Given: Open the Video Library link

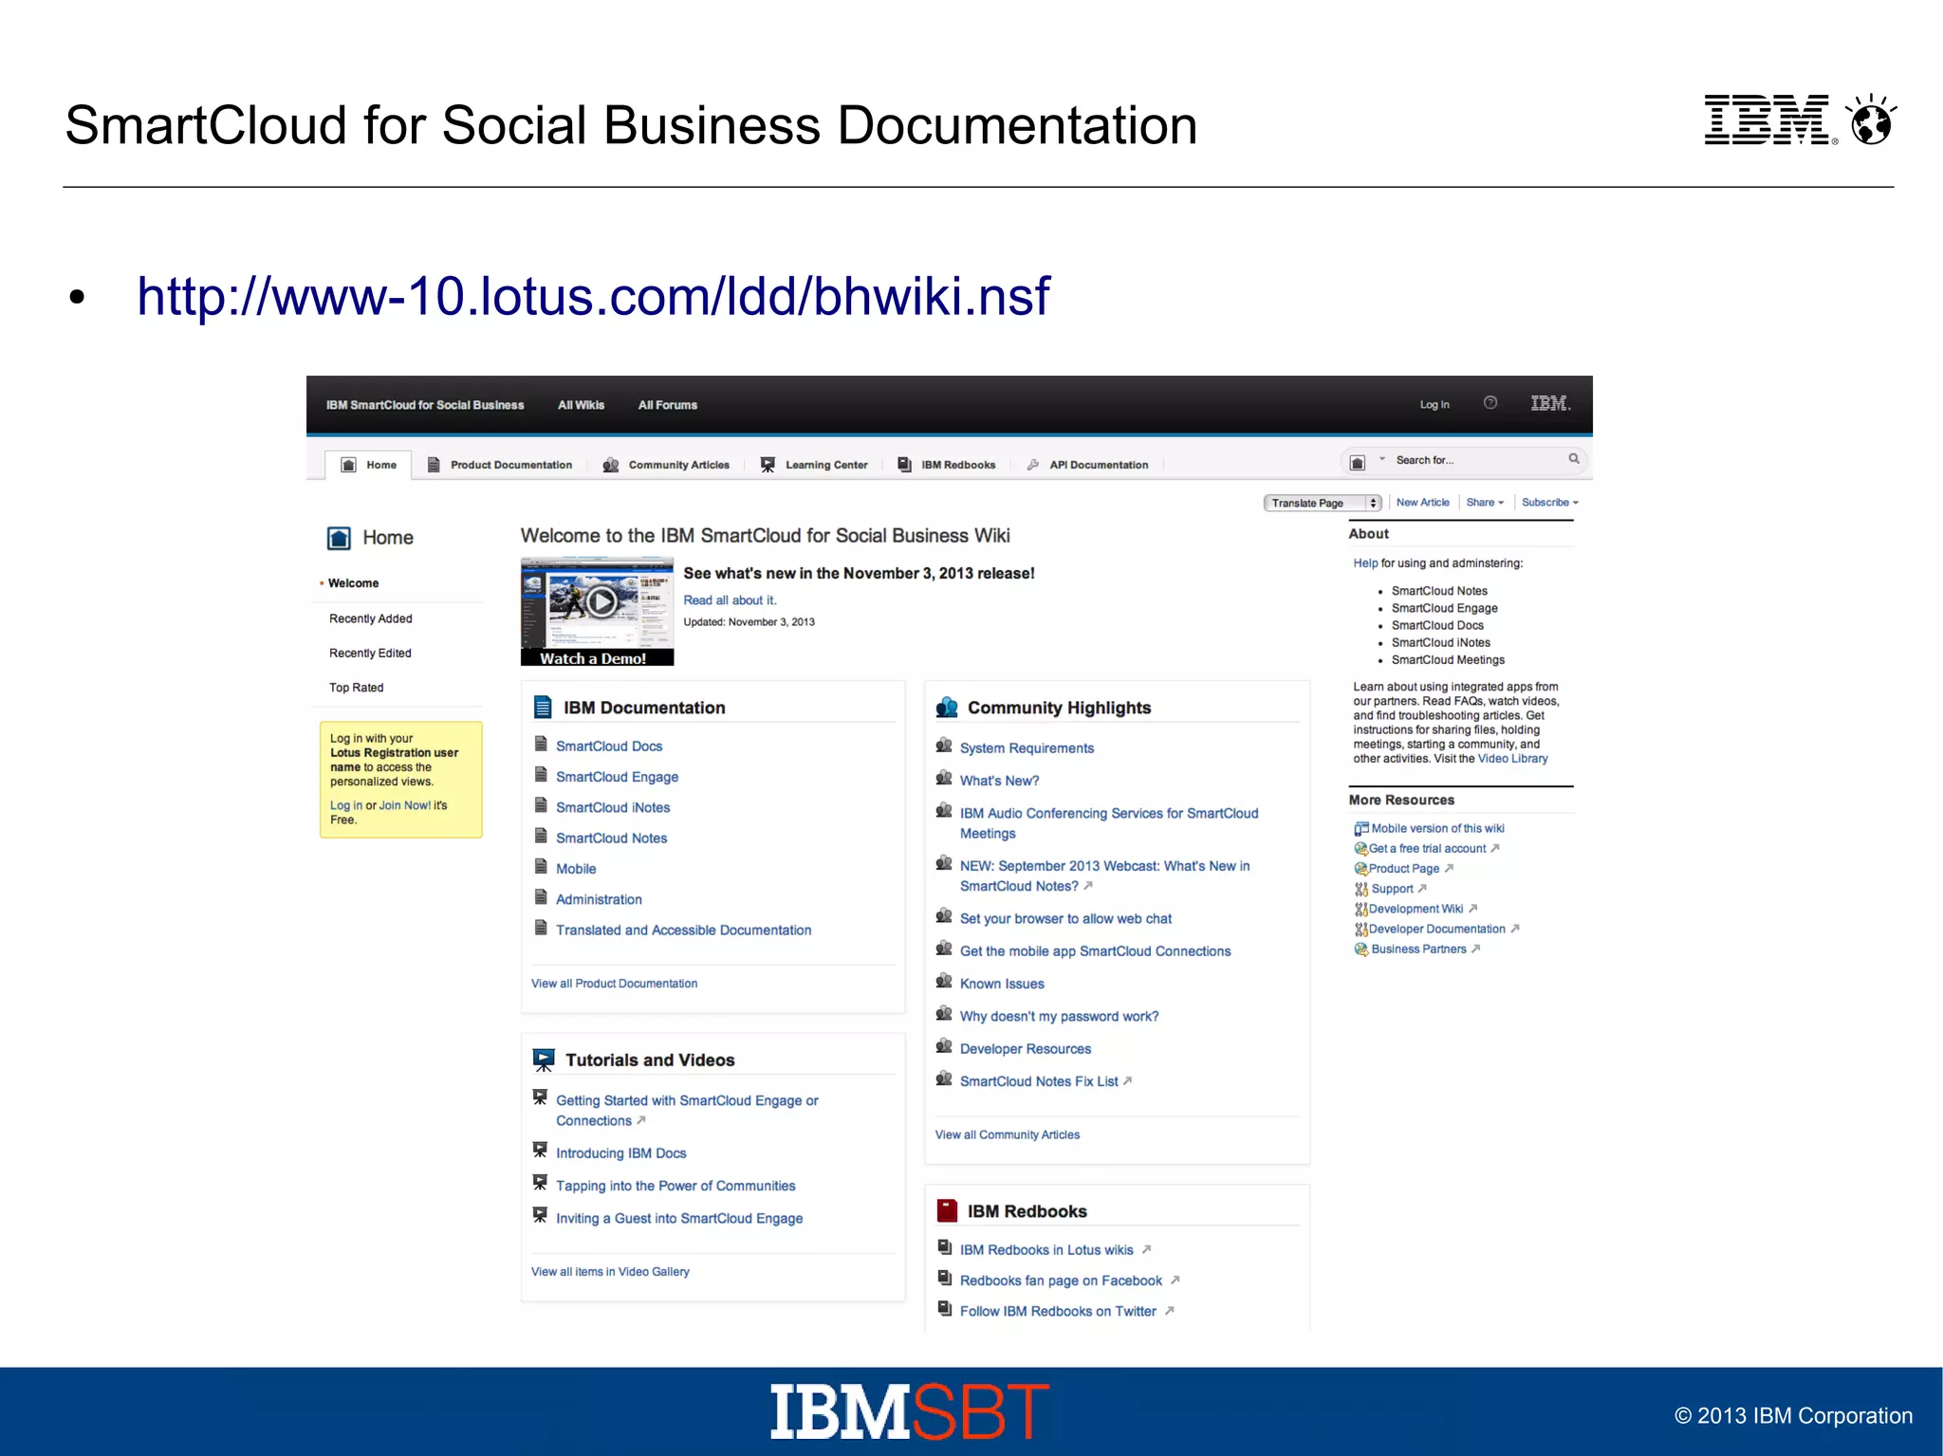Looking at the screenshot, I should click(1512, 759).
